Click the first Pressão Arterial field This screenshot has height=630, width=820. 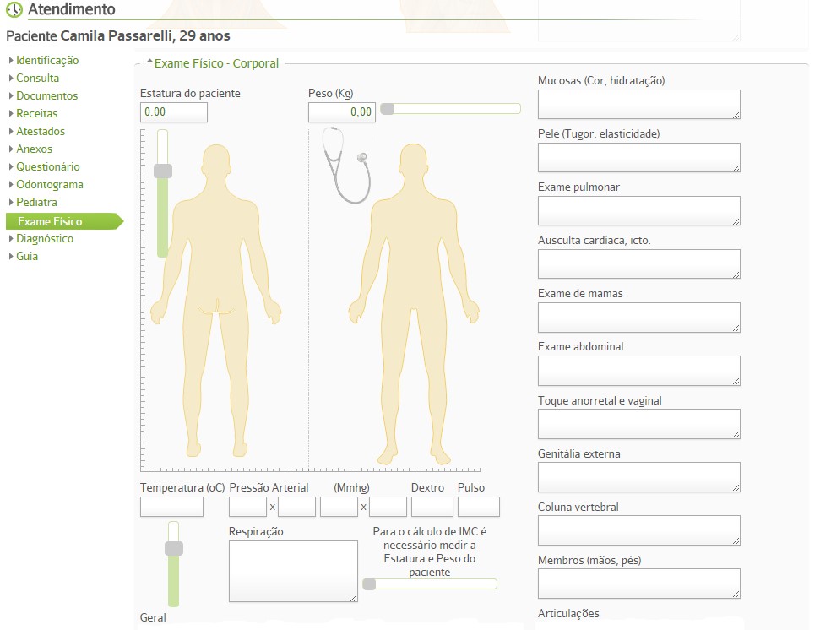(248, 507)
